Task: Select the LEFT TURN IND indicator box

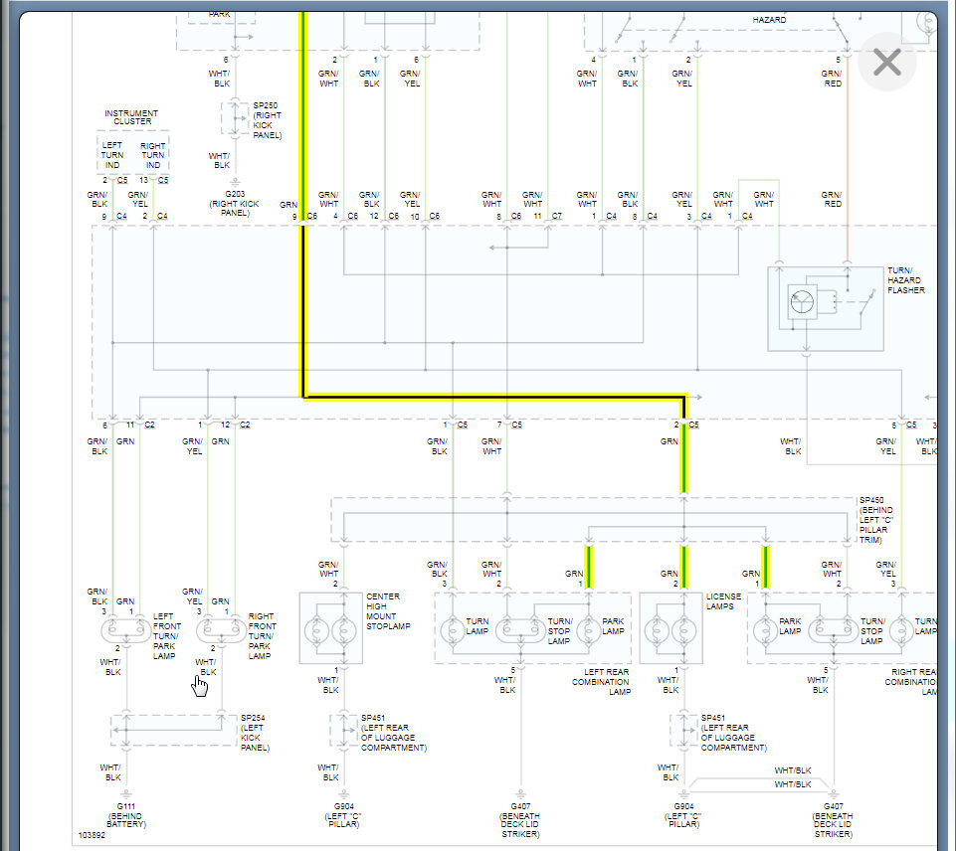Action: (112, 155)
